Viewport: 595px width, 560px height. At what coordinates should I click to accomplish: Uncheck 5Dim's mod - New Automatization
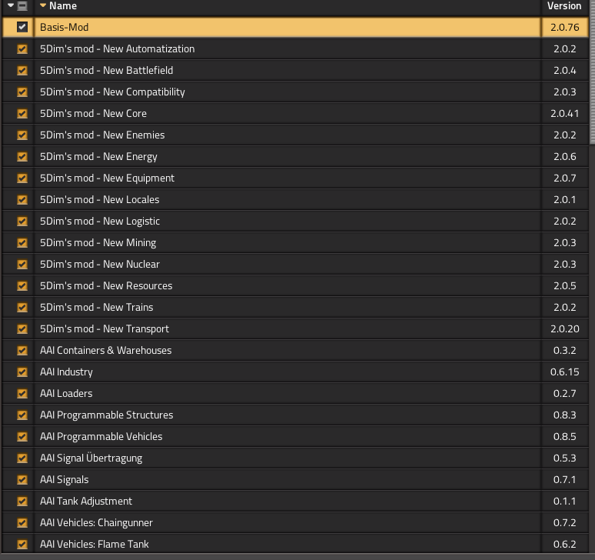point(22,48)
